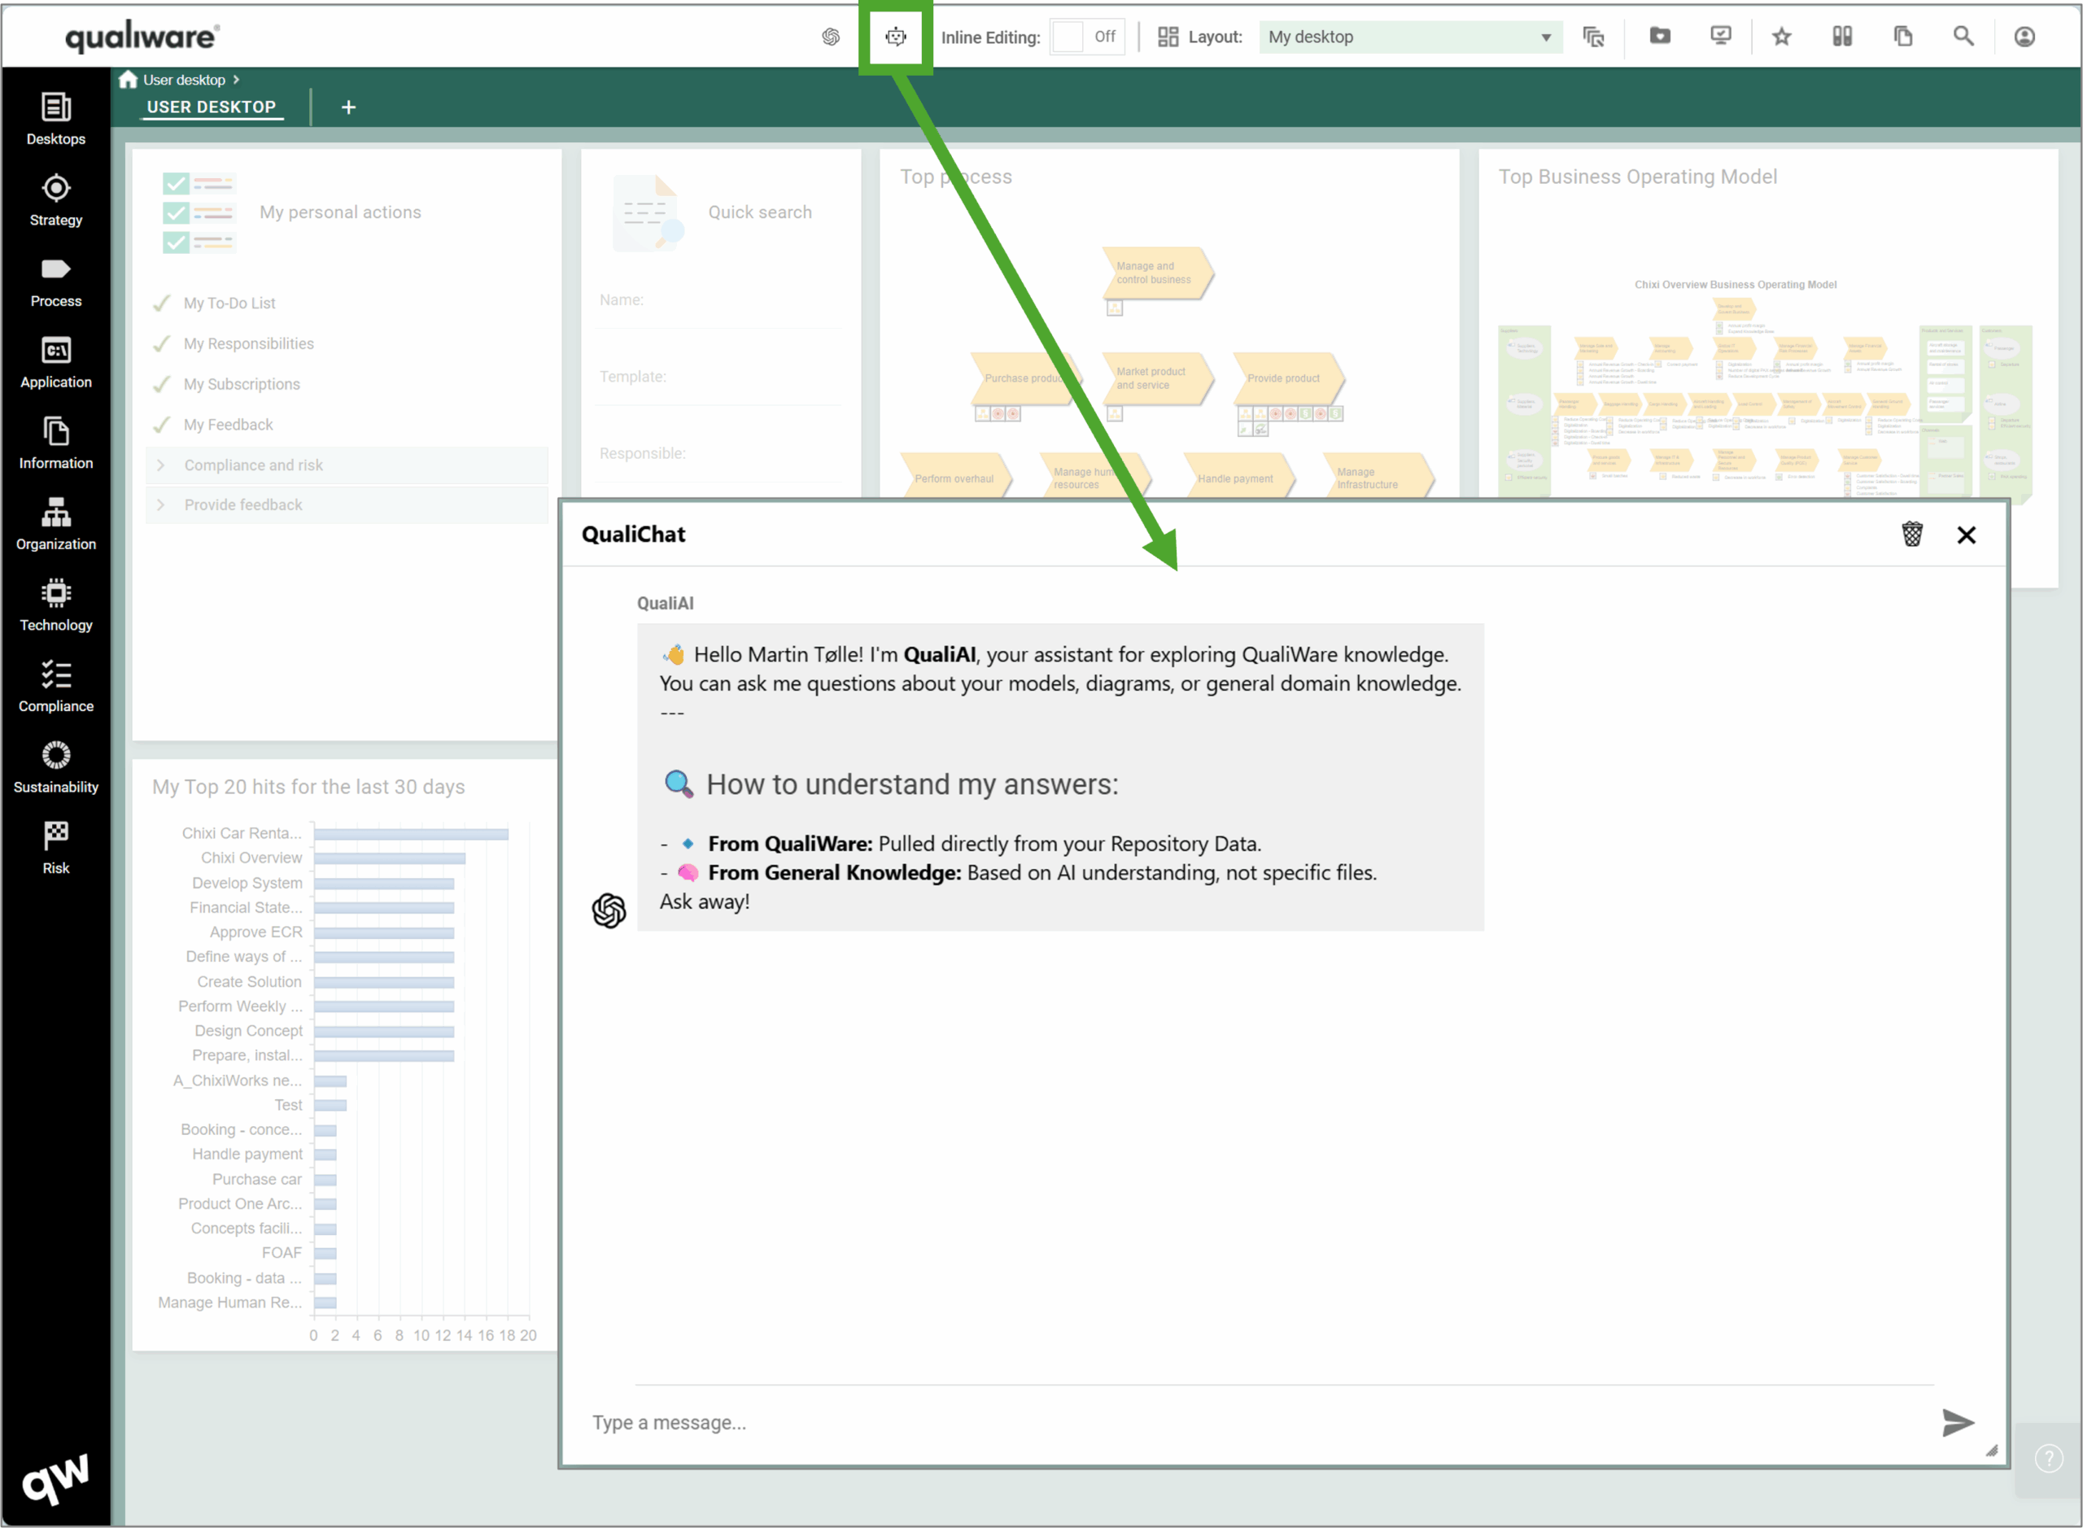Click Top Business Operating Model heading
Viewport: 2083px width, 1528px height.
click(1637, 177)
